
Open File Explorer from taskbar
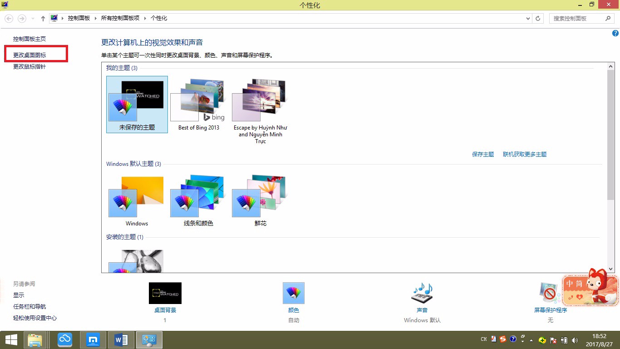point(35,340)
